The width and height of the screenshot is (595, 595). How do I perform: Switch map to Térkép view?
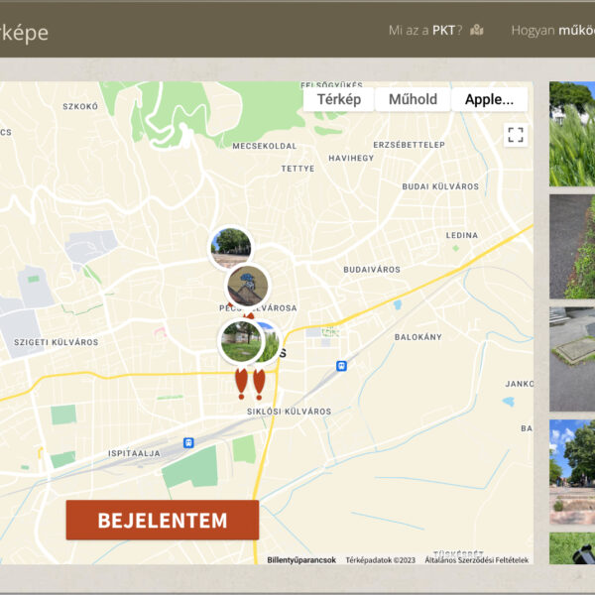pos(339,99)
